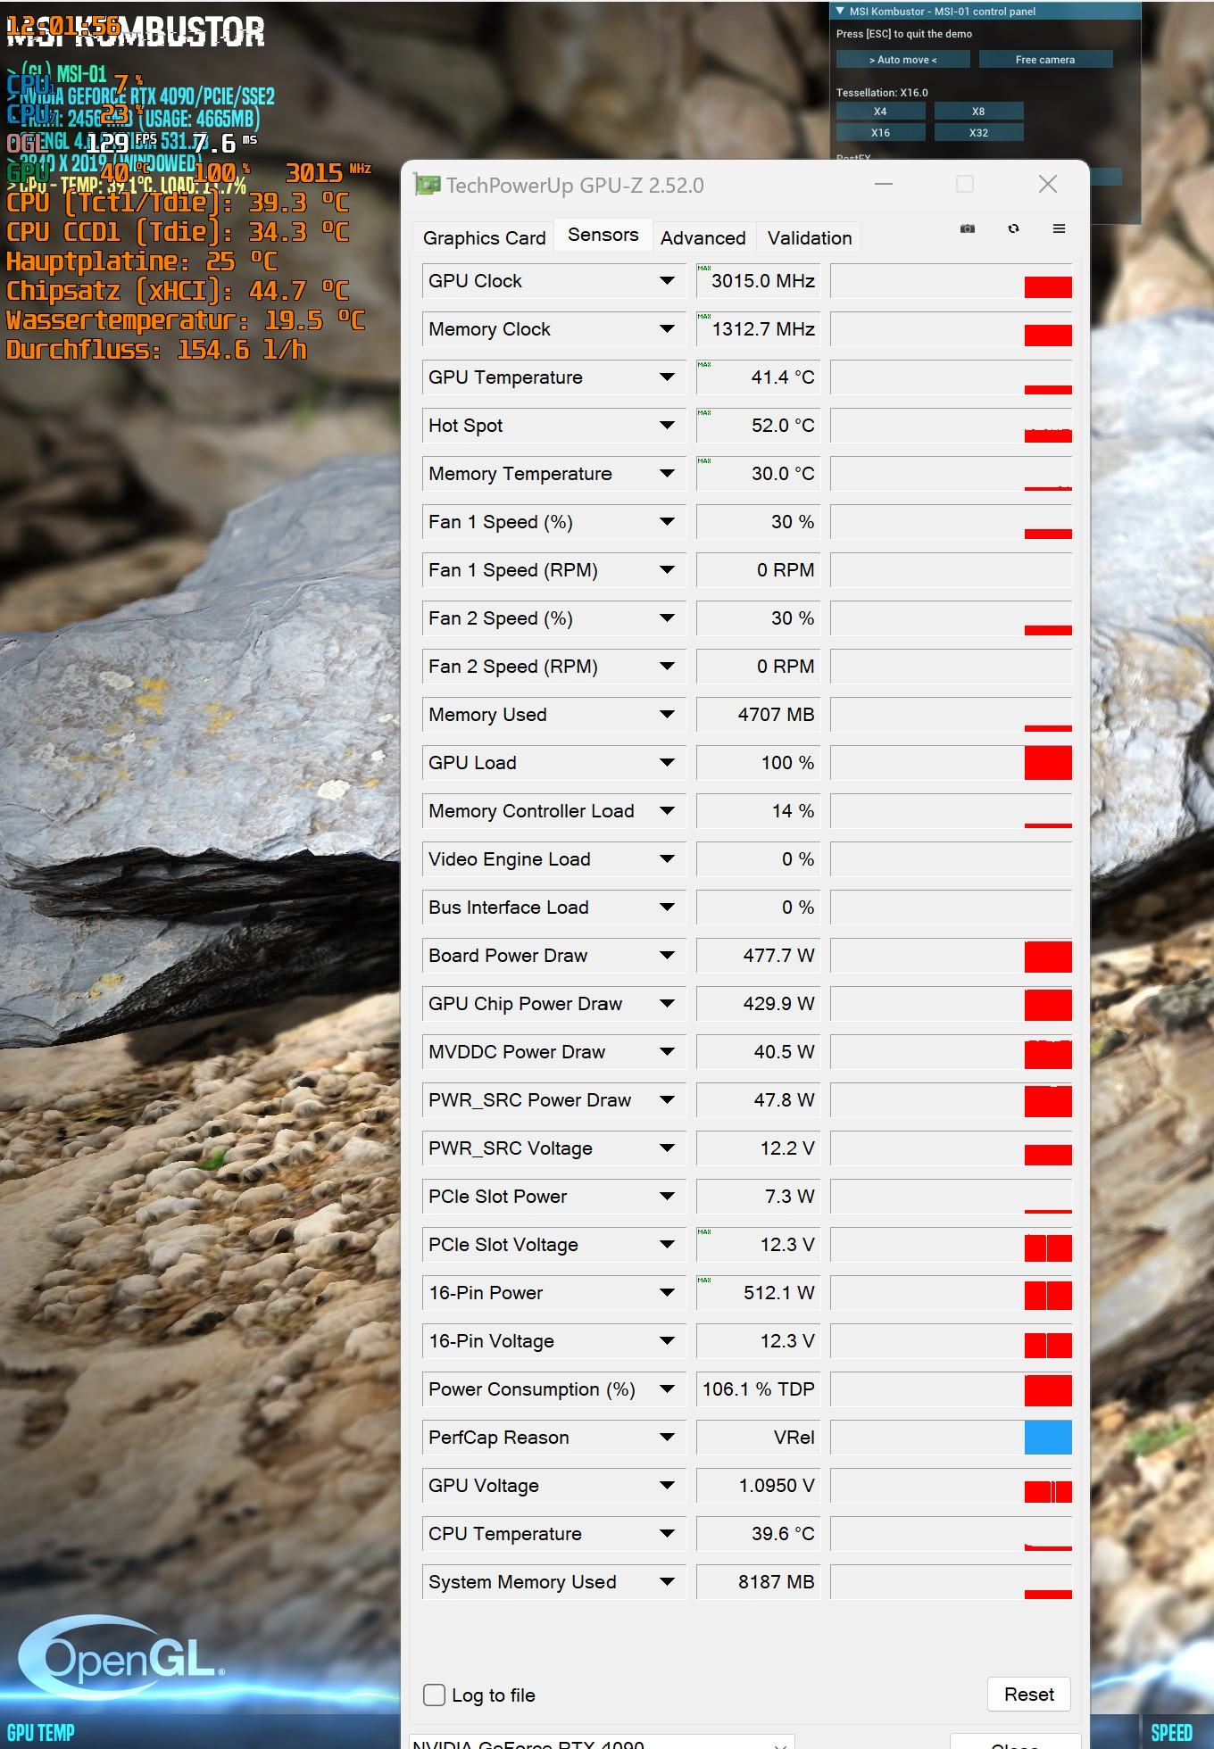
Task: Open Power Consumption (%) dropdown
Action: [x=667, y=1389]
